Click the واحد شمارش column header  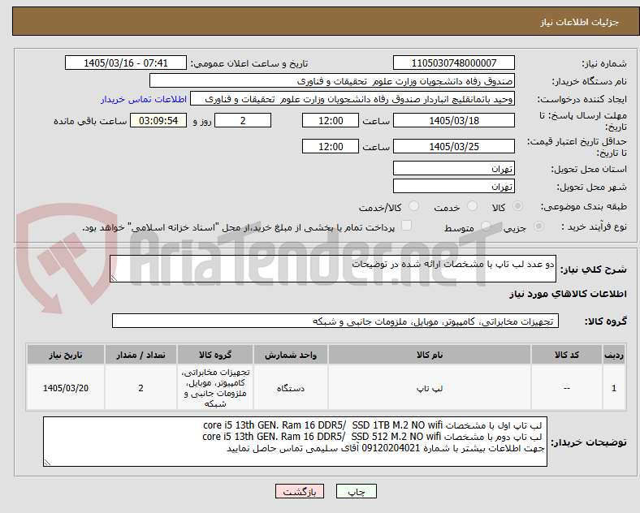(291, 355)
